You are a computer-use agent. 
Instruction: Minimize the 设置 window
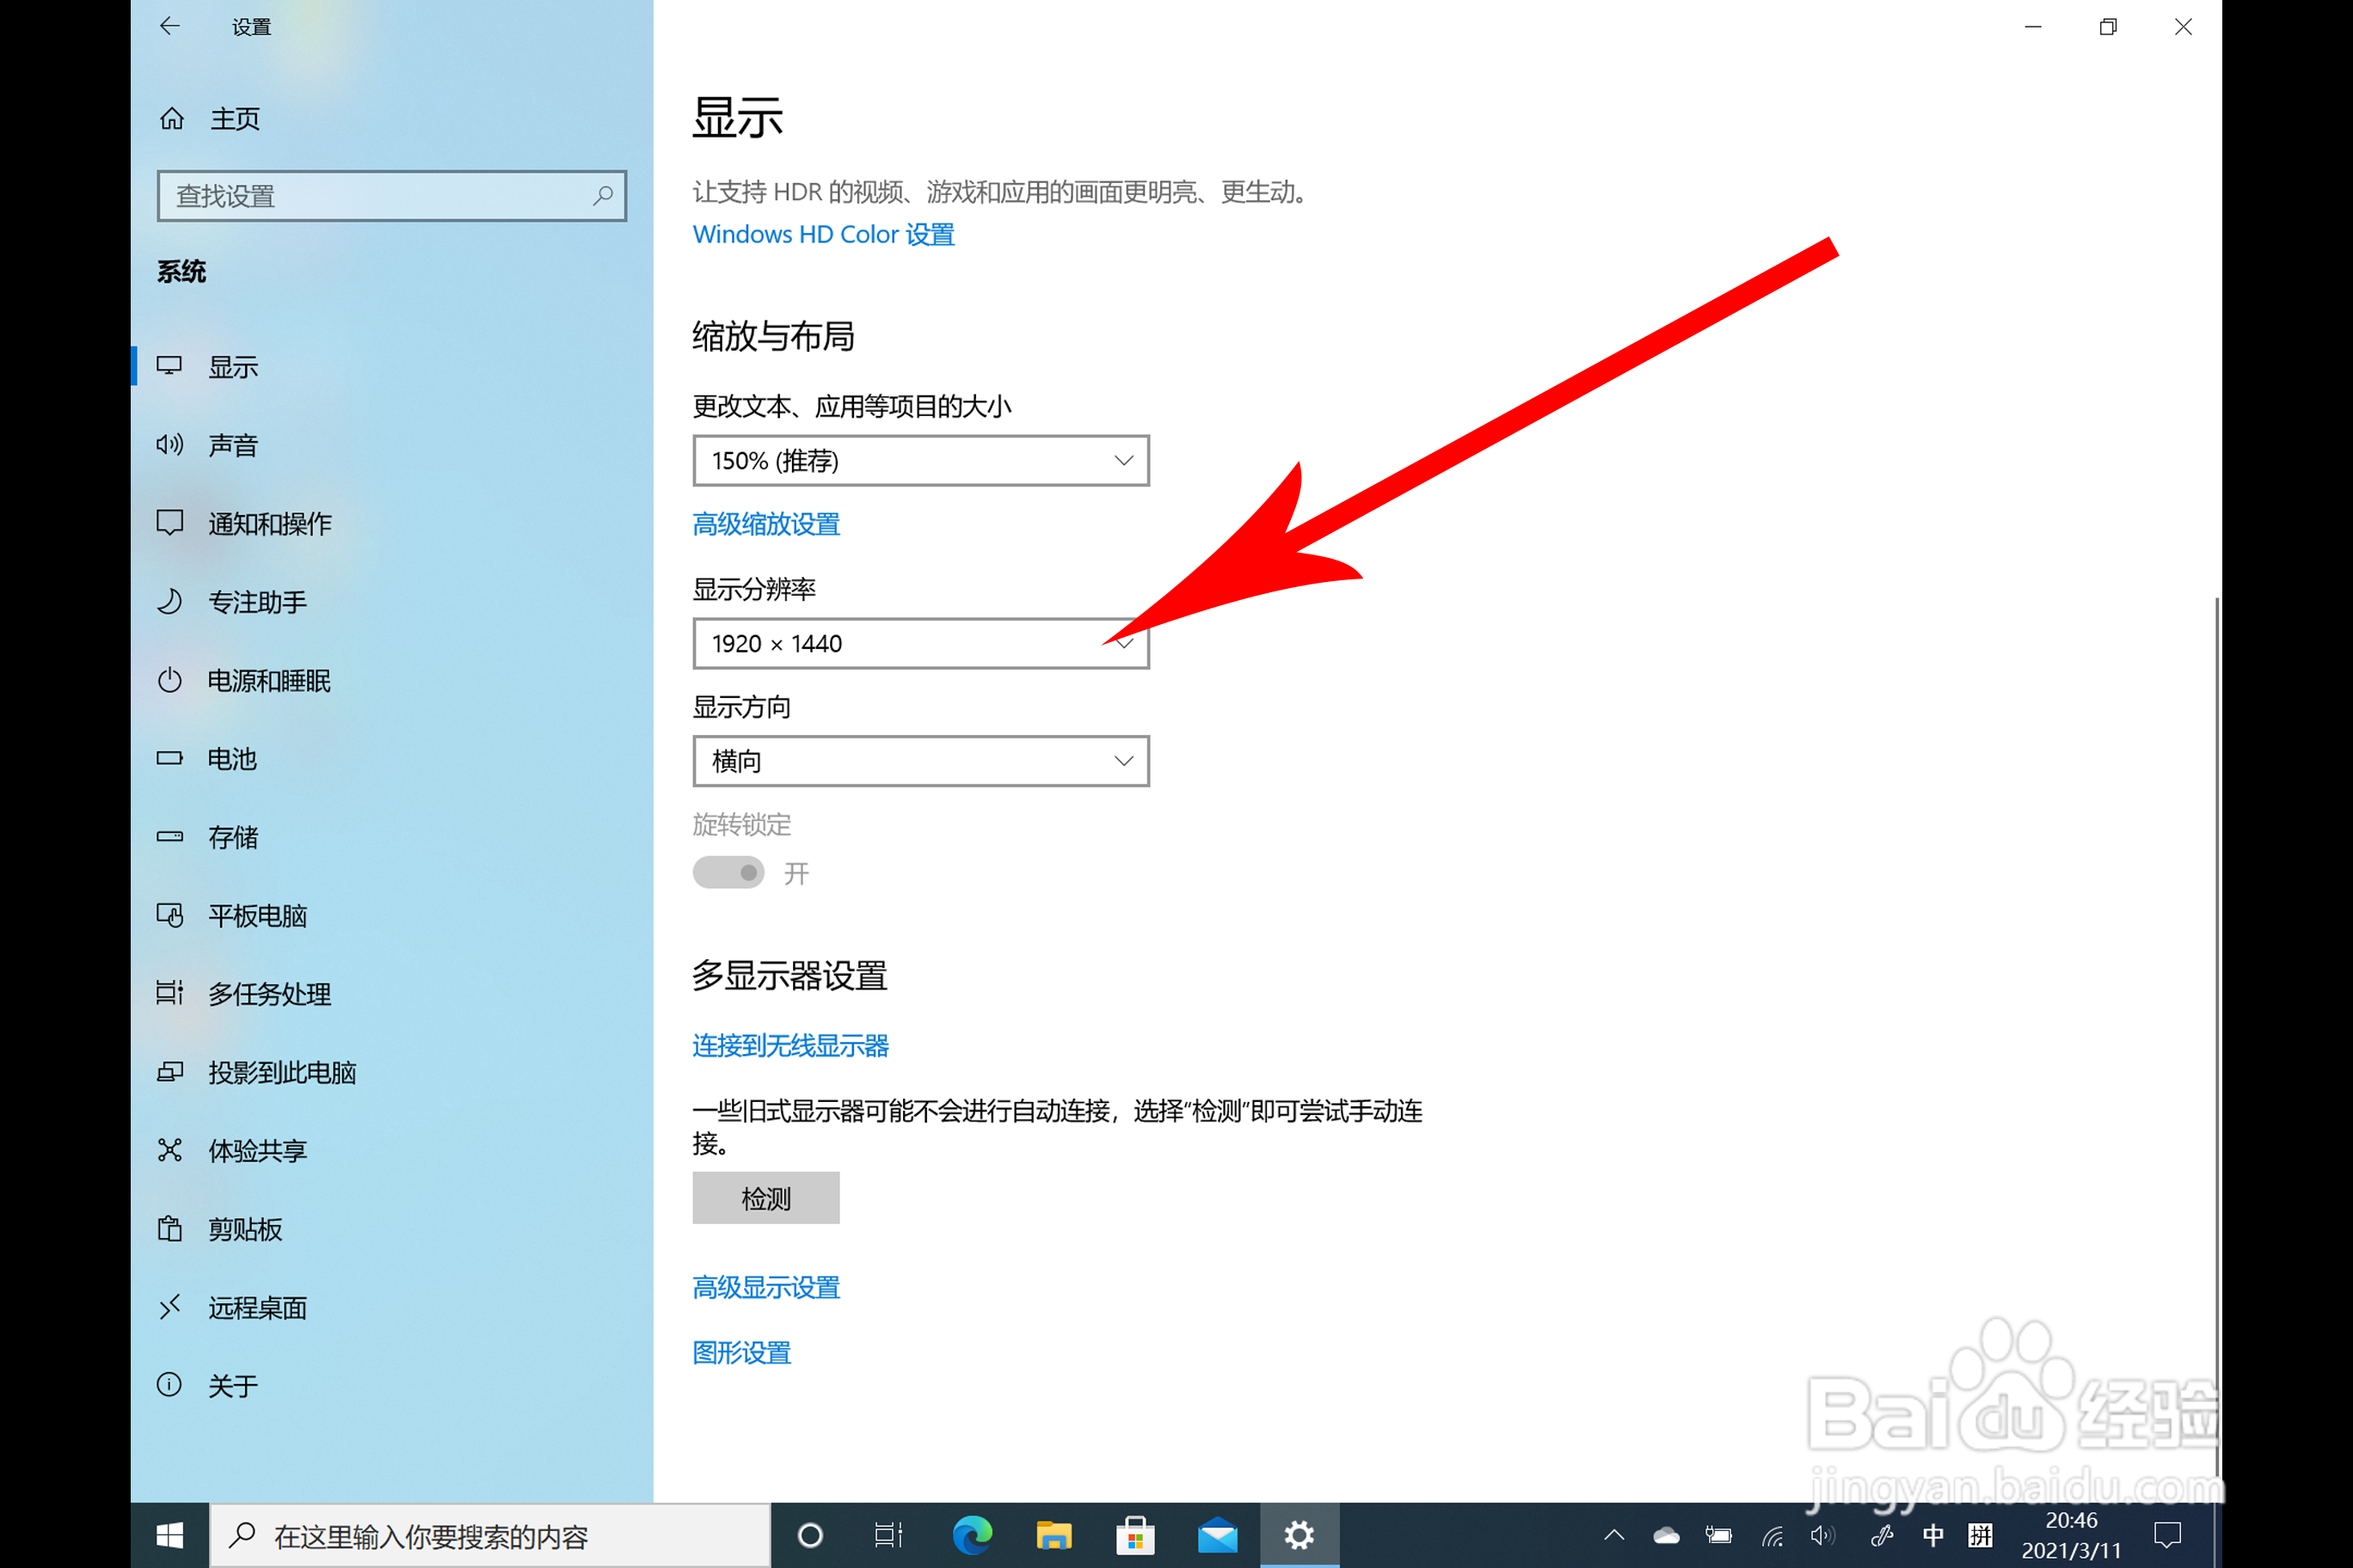(2033, 27)
